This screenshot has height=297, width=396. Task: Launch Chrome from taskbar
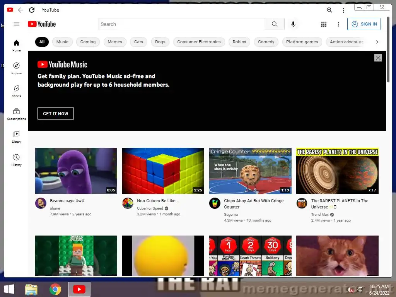(55, 289)
